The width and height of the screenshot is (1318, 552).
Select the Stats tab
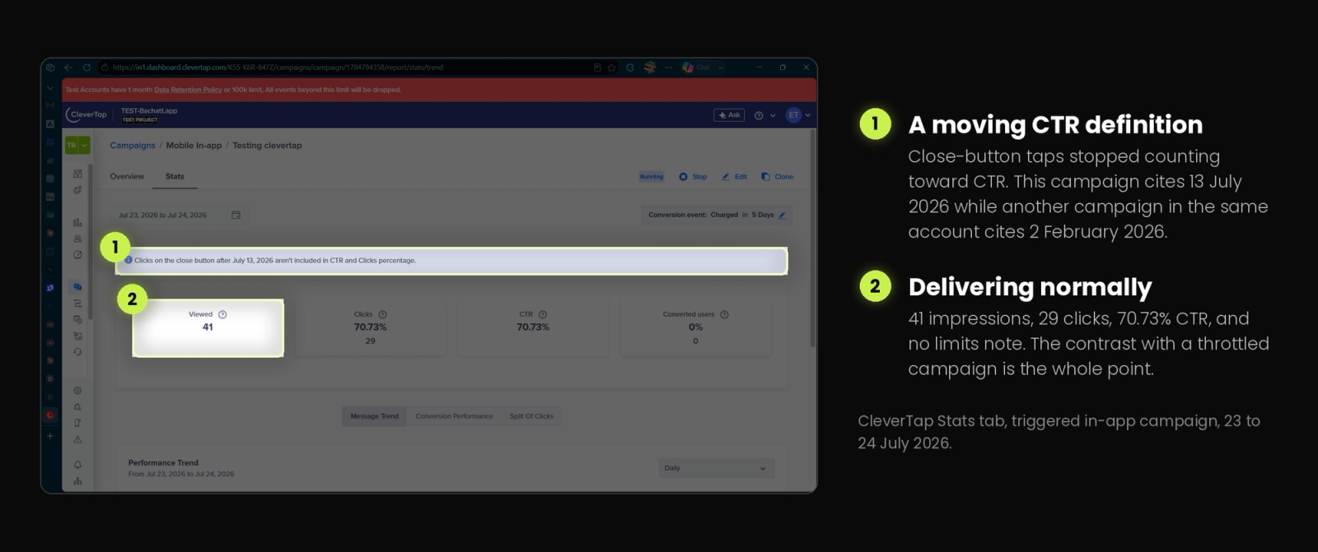click(175, 176)
